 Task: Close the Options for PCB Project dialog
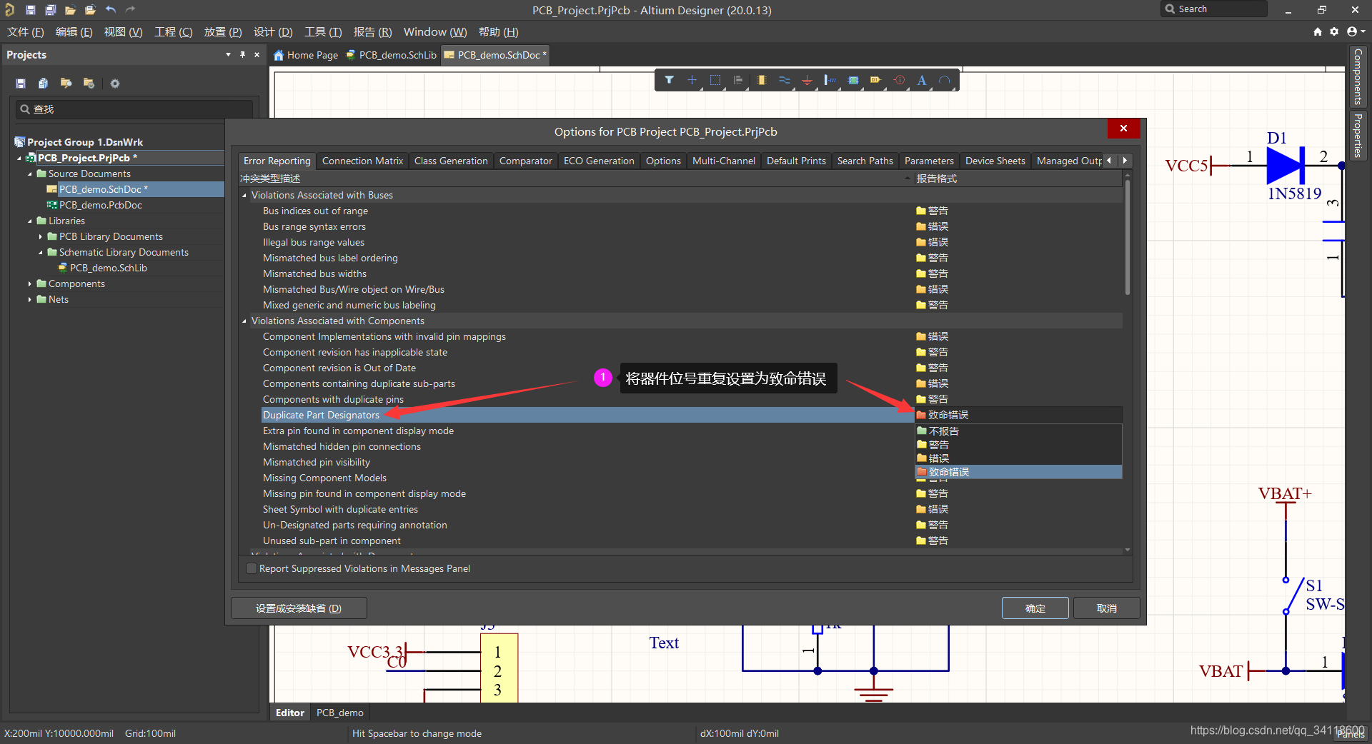(1123, 129)
